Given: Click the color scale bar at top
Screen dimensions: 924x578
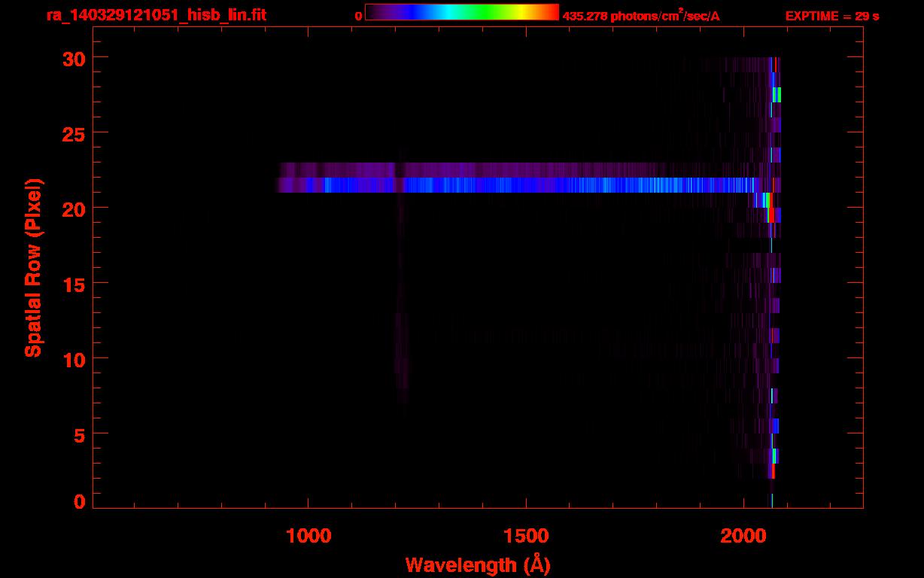Looking at the screenshot, I should tap(462, 12).
